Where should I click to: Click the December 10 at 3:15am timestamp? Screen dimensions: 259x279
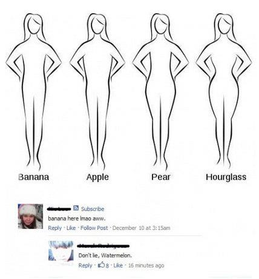click(141, 228)
